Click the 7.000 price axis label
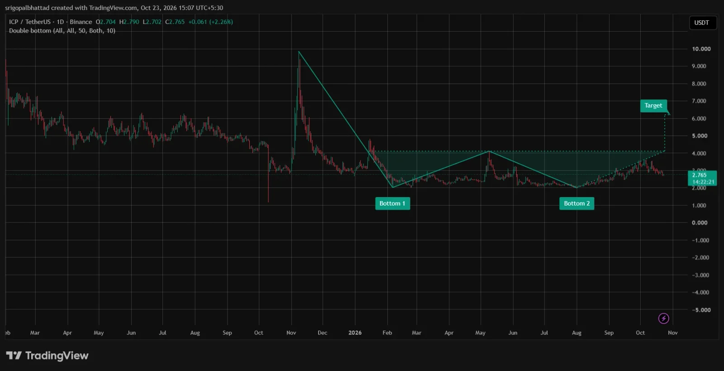The image size is (724, 371). (x=699, y=101)
